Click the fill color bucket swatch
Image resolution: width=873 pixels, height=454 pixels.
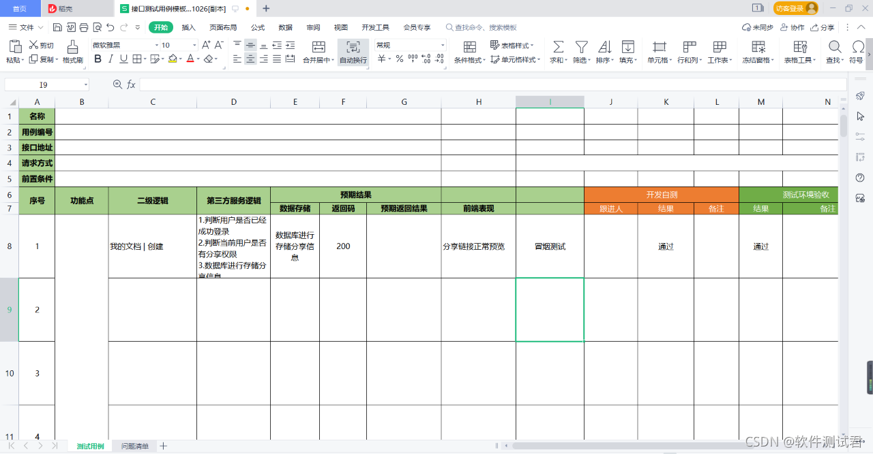coord(173,59)
